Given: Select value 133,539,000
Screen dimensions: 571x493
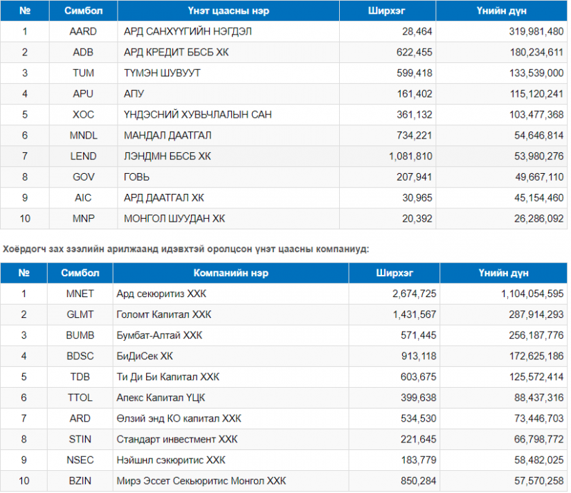Looking at the screenshot, I should (536, 73).
